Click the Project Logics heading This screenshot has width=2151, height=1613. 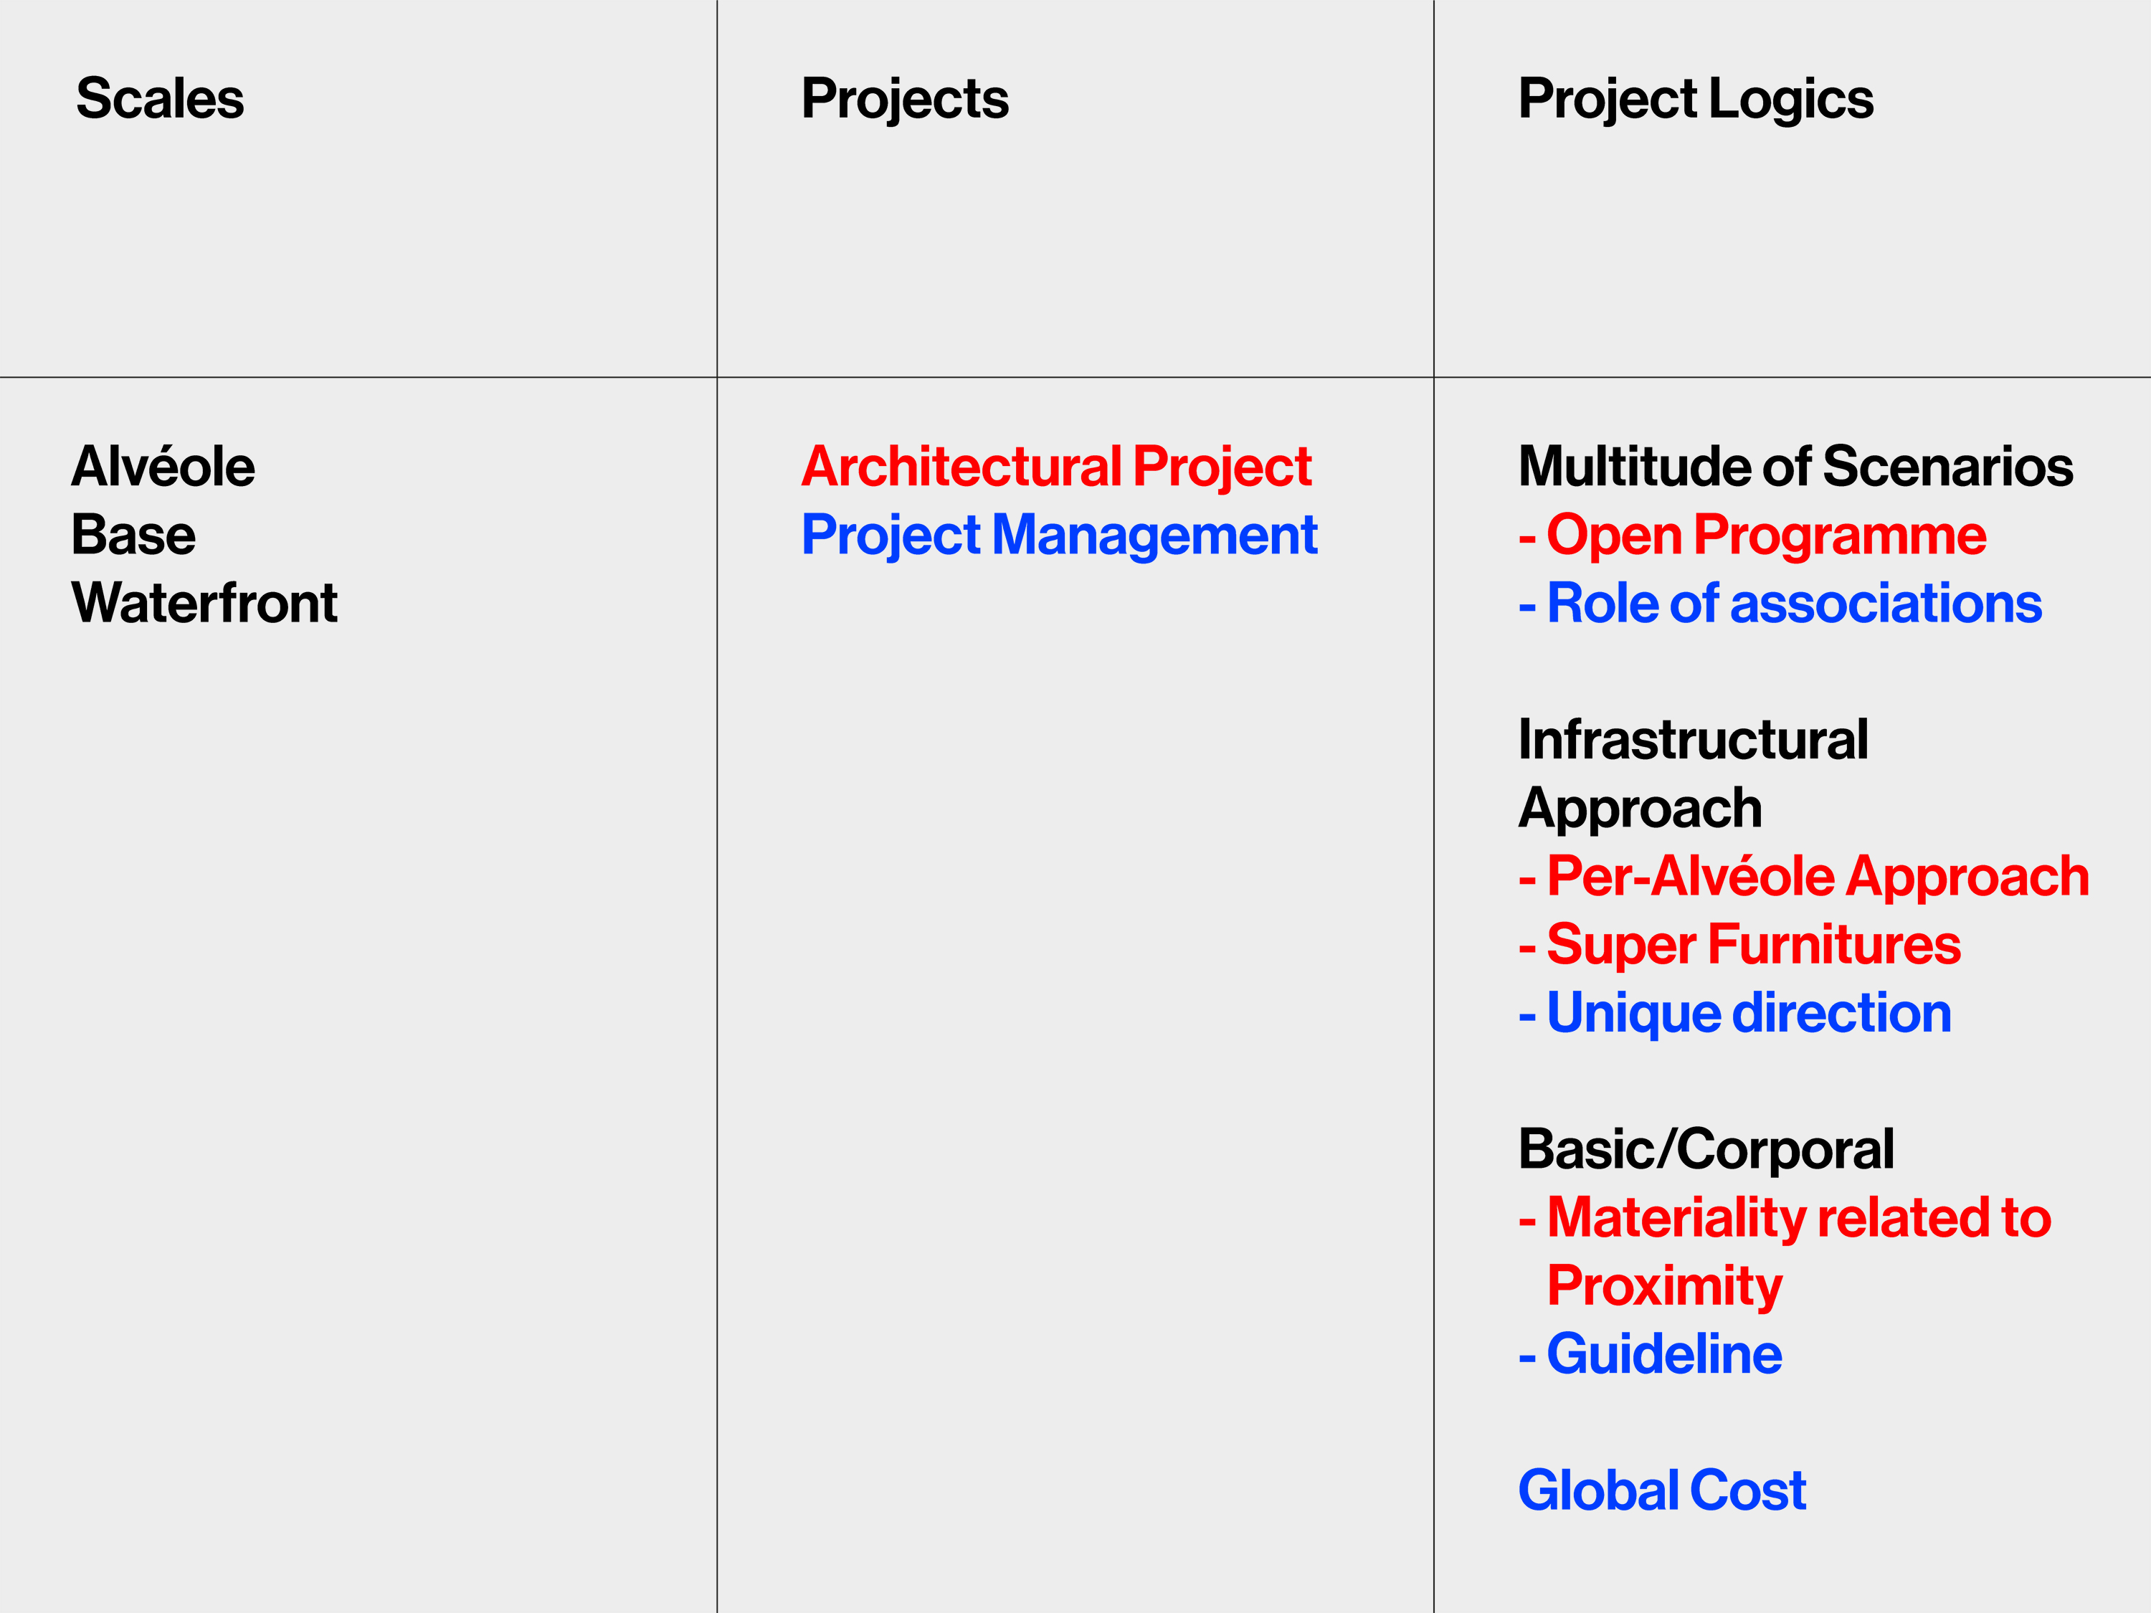(1695, 100)
